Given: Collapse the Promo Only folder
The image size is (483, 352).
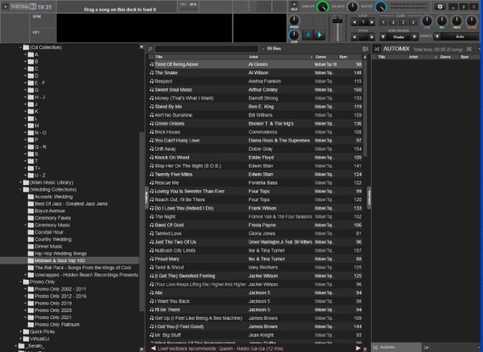Looking at the screenshot, I should [x=20, y=282].
